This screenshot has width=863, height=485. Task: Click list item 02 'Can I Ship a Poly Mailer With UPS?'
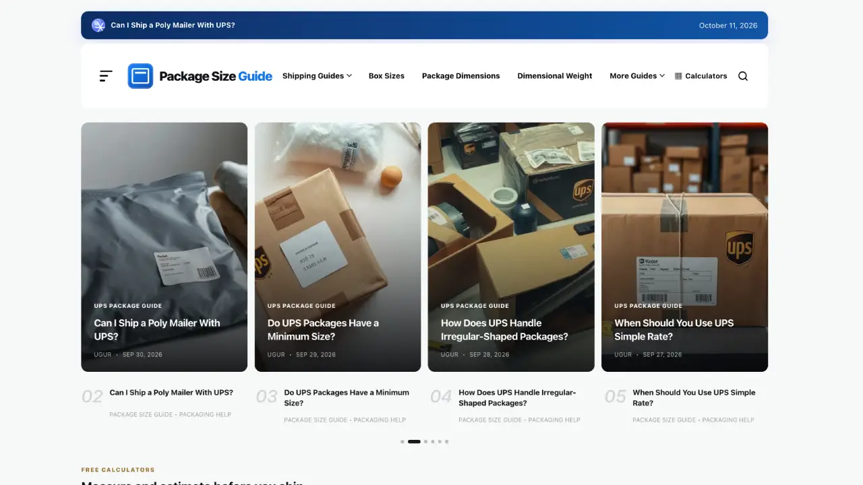click(171, 393)
